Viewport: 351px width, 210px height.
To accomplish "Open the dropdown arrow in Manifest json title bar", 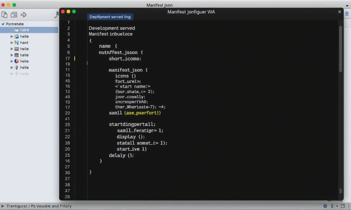I will pos(347,6).
